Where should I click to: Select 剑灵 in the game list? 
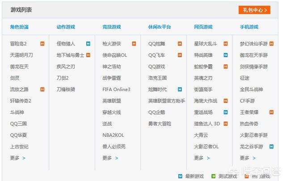coord(15,78)
